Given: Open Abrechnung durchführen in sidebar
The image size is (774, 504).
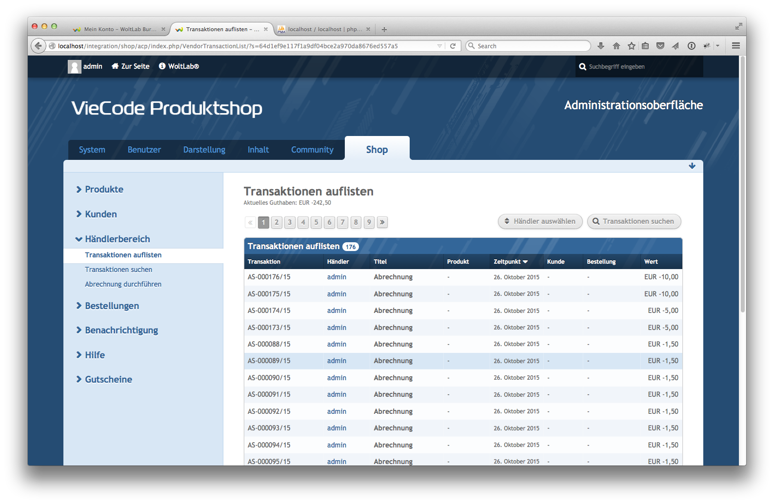Looking at the screenshot, I should click(123, 284).
